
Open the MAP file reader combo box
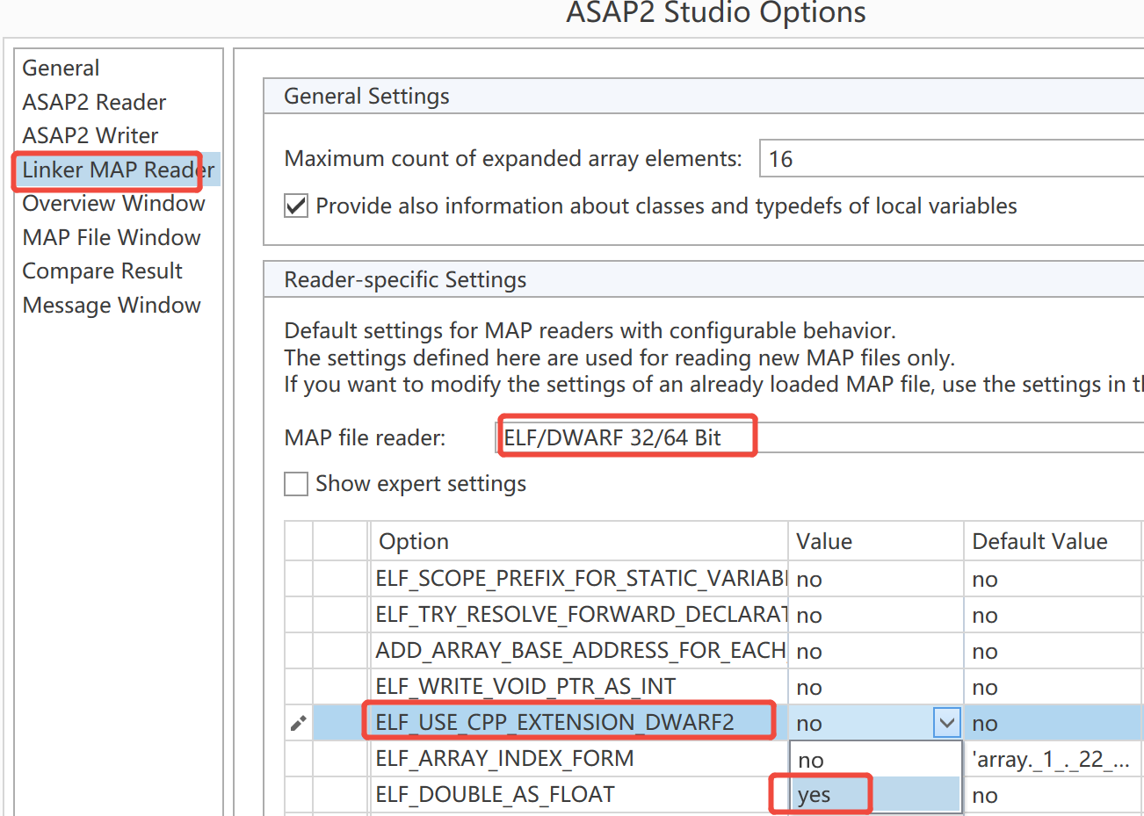(817, 437)
